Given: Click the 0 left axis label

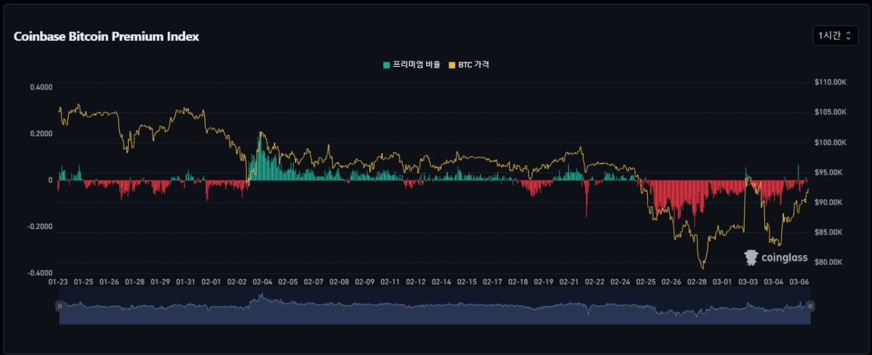Looking at the screenshot, I should pos(50,181).
